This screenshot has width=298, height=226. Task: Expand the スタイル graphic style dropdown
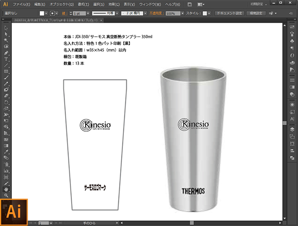point(209,13)
